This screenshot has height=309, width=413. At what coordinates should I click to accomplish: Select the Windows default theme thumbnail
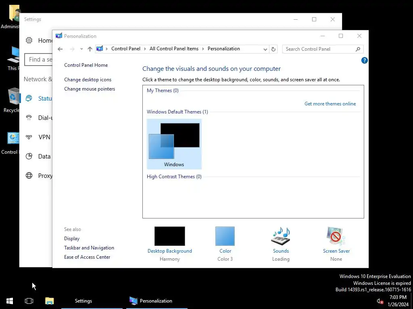(174, 144)
